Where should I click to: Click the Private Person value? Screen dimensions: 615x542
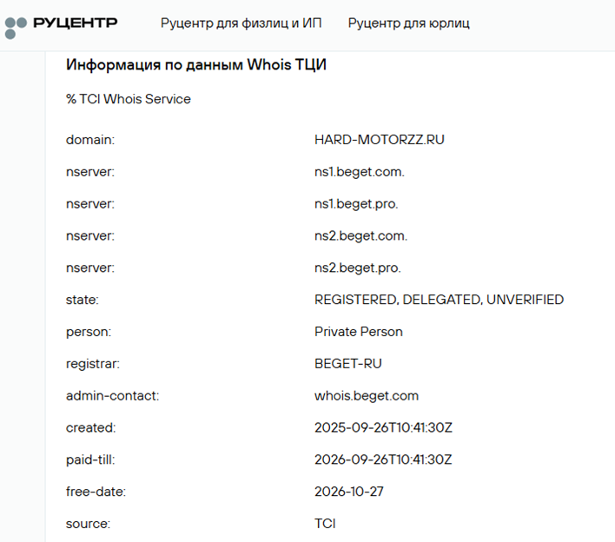[x=358, y=332]
